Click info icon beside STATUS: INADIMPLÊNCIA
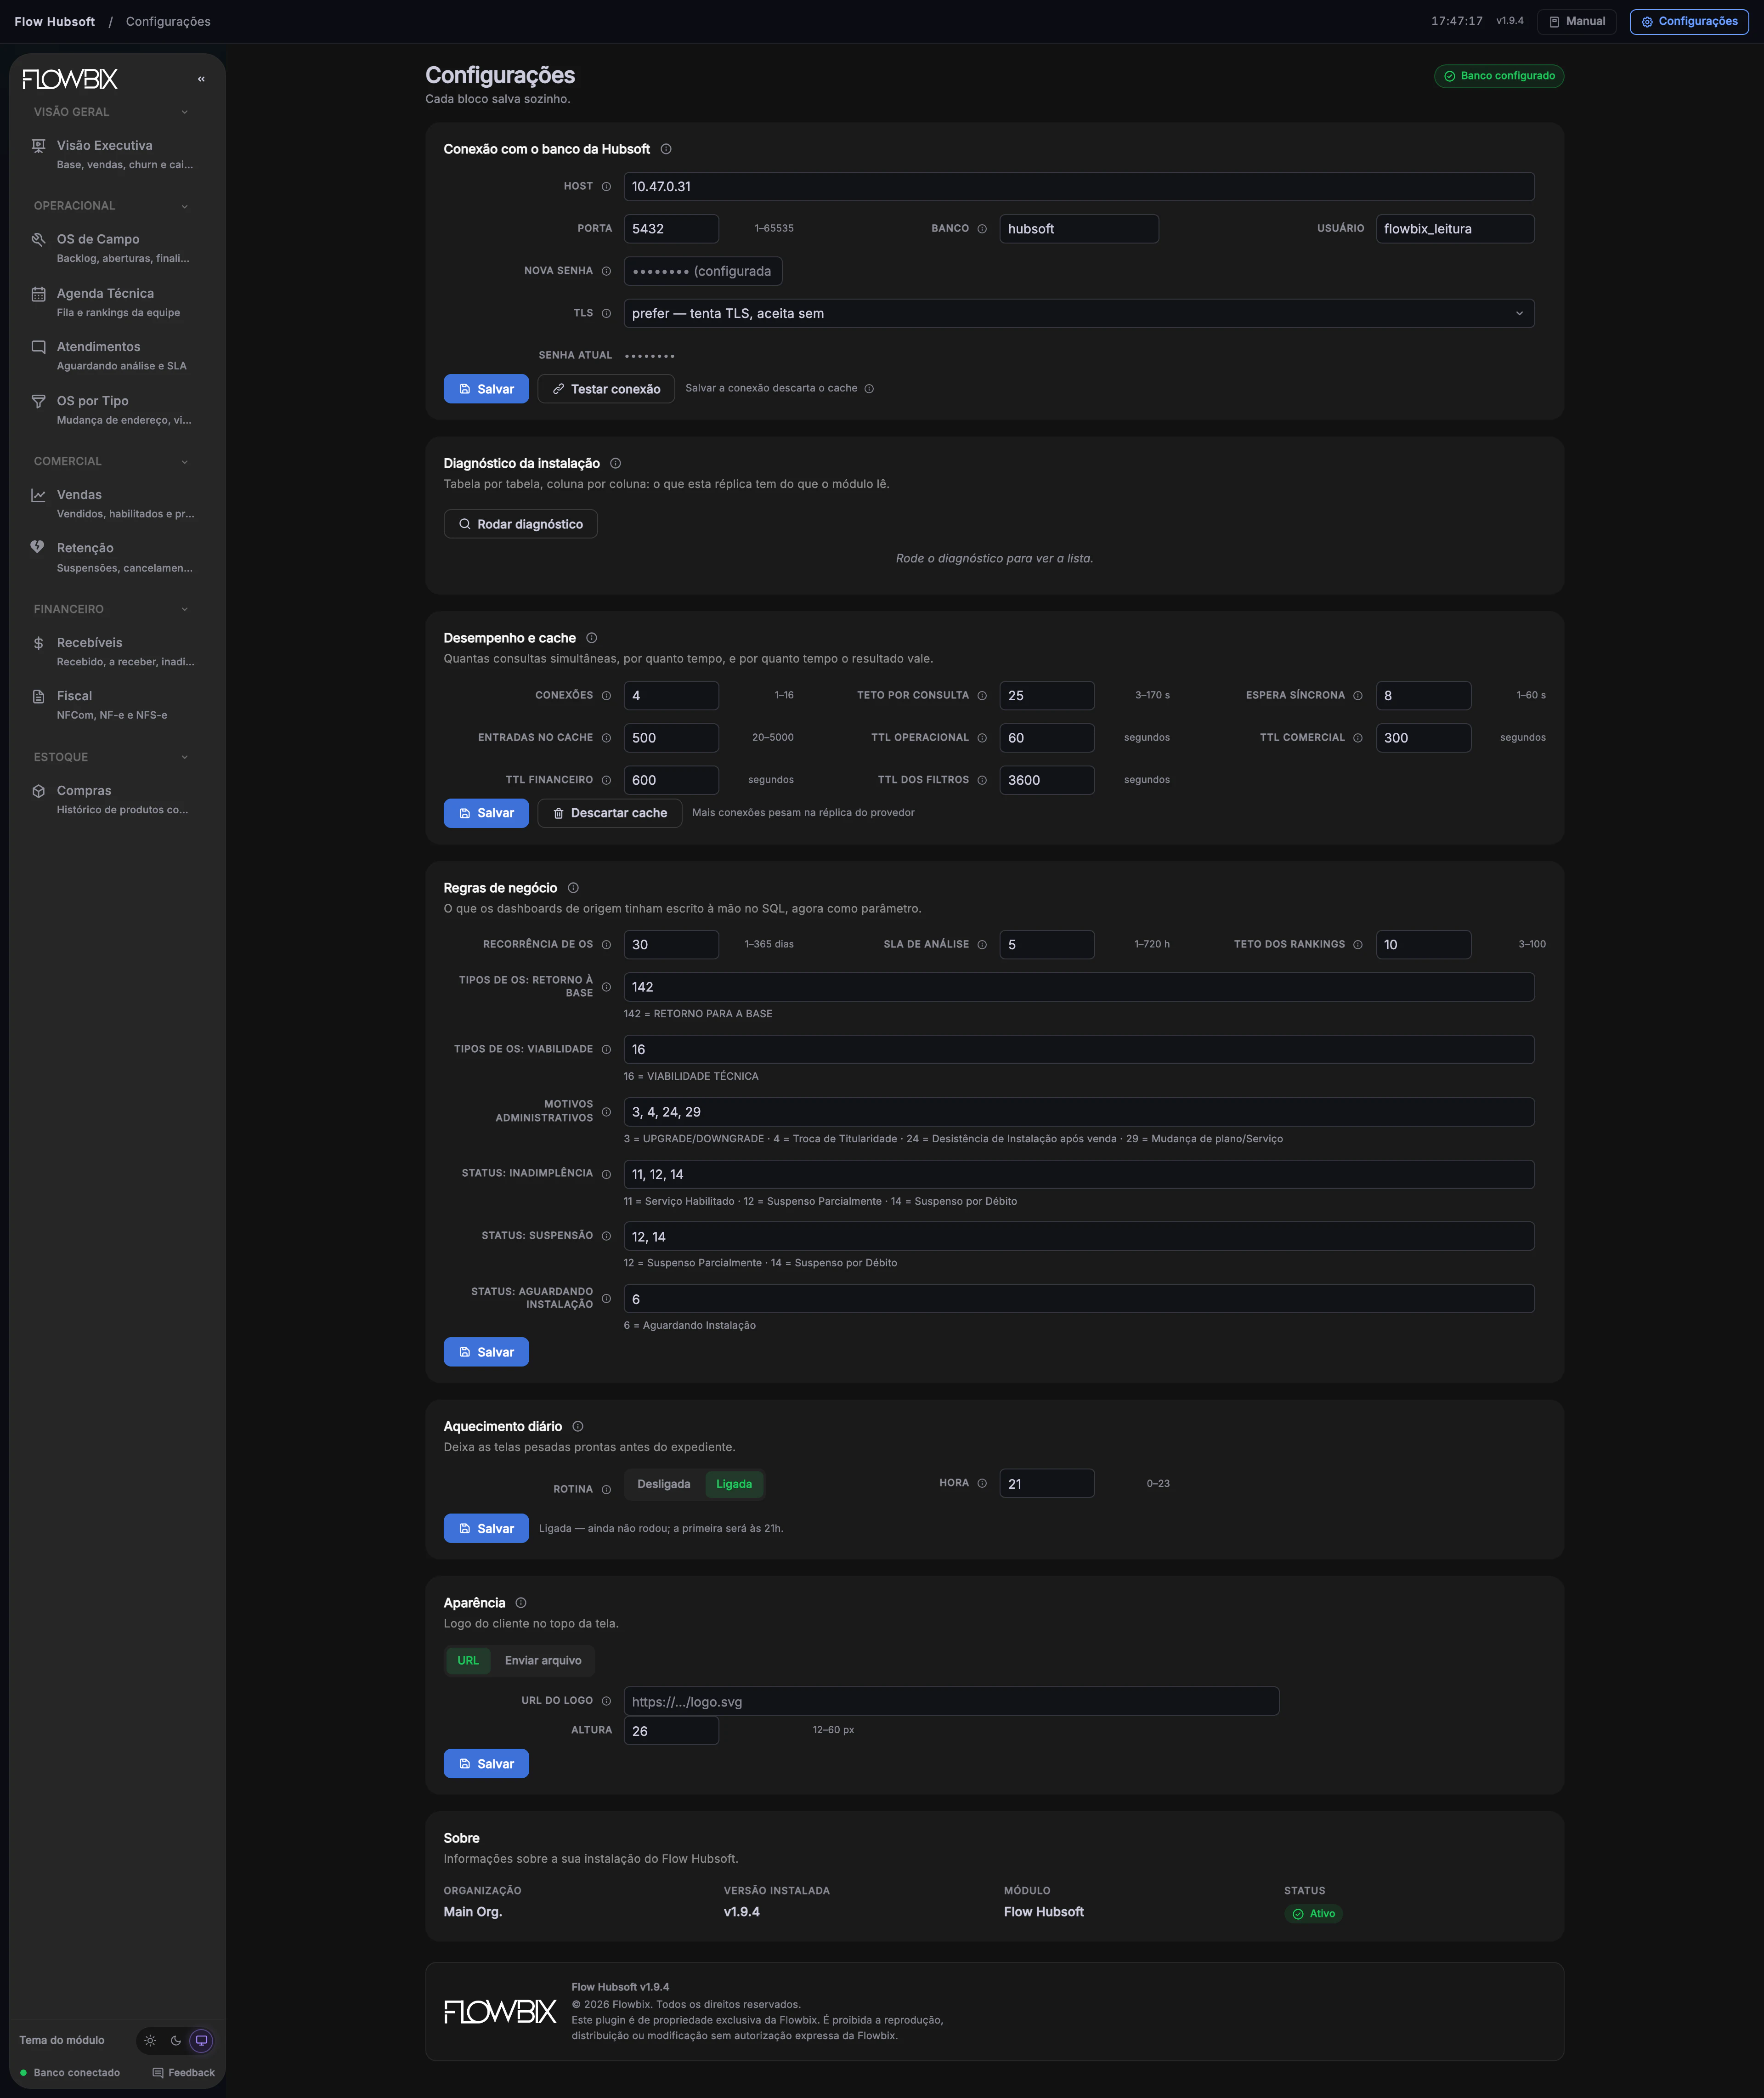The width and height of the screenshot is (1764, 2098). pos(606,1174)
